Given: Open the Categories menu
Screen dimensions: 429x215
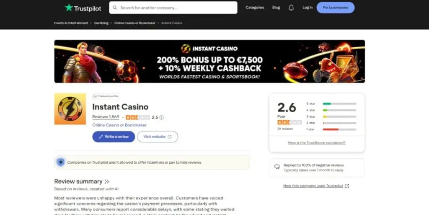Looking at the screenshot, I should 255,8.
